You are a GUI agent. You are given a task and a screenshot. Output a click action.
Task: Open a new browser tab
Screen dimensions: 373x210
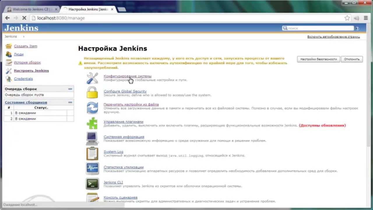pyautogui.click(x=122, y=9)
